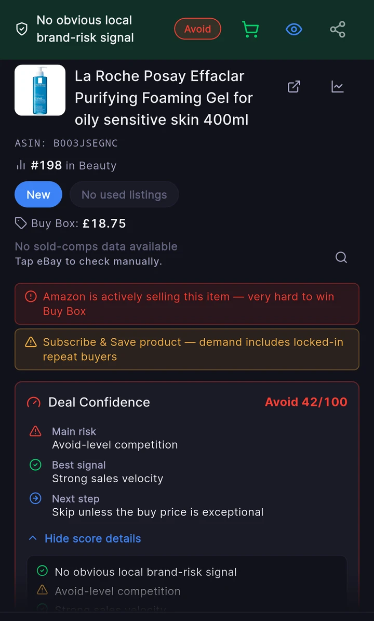Tap the Avoid verdict badge
This screenshot has width=374, height=621.
coord(197,29)
